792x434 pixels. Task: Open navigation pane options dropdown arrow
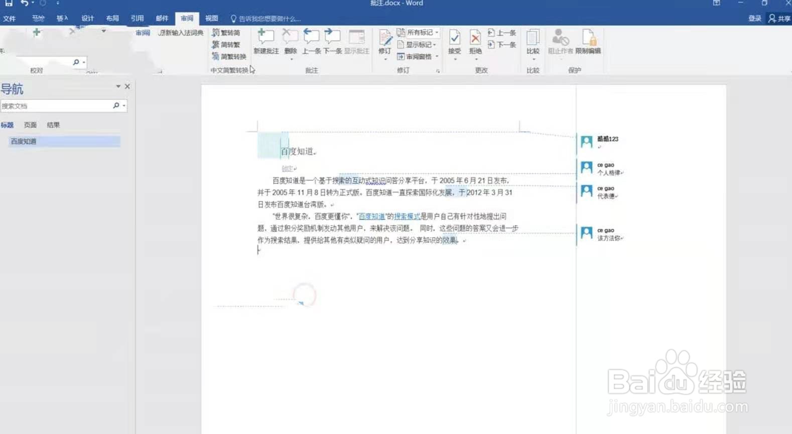(x=118, y=86)
